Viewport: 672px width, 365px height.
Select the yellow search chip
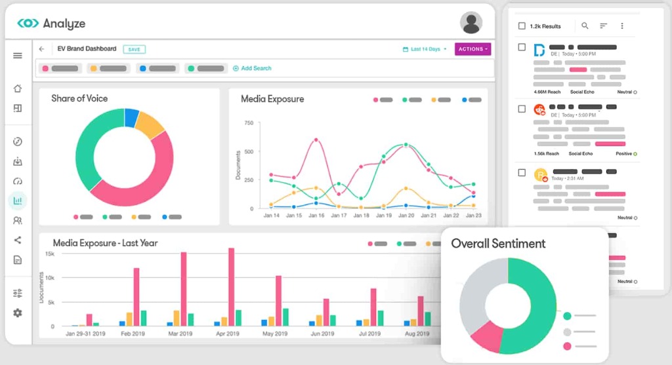108,68
